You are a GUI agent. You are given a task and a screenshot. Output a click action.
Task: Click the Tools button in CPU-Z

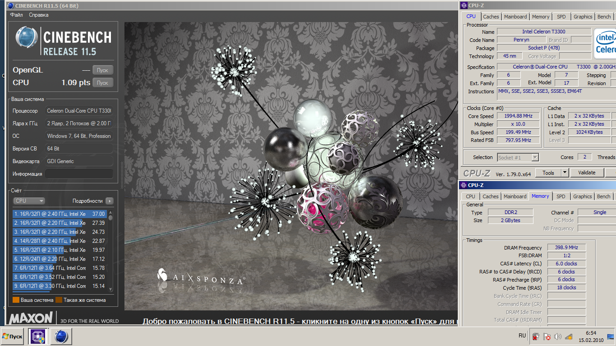click(548, 173)
